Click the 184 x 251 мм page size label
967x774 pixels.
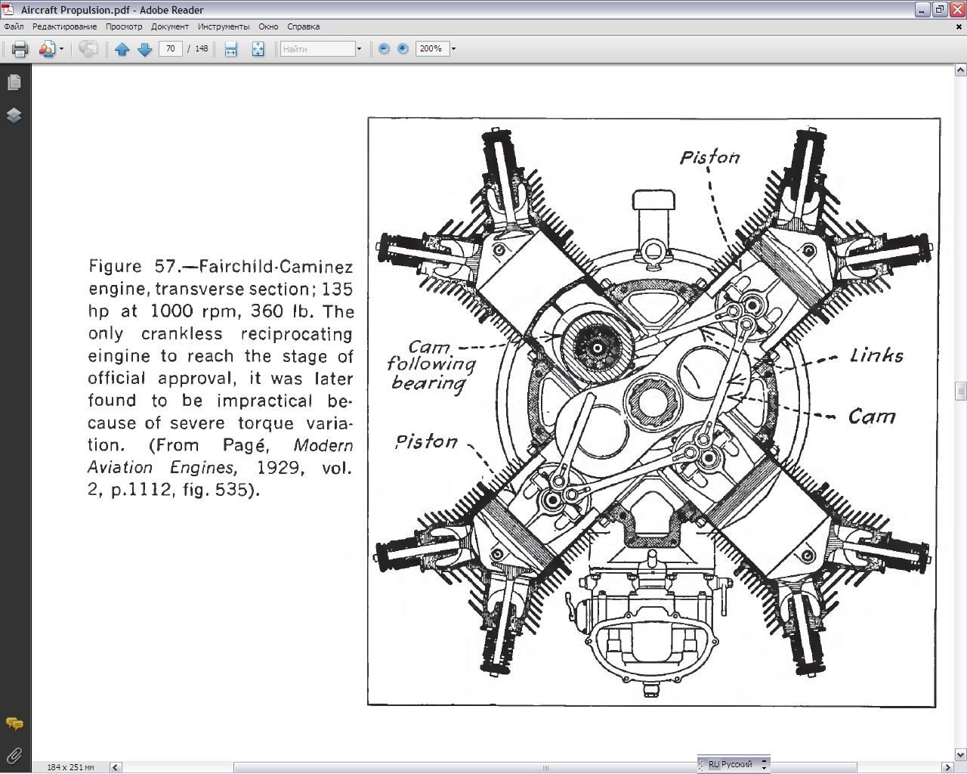(x=70, y=767)
